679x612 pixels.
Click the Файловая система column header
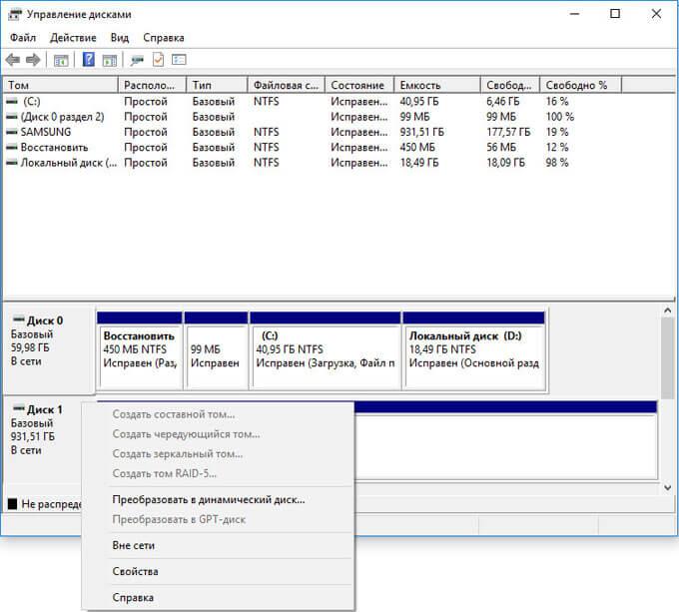286,85
